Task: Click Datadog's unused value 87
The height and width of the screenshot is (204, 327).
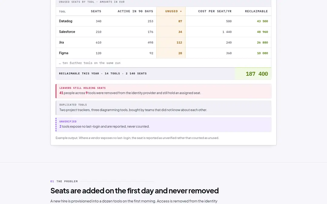Action: (180, 21)
